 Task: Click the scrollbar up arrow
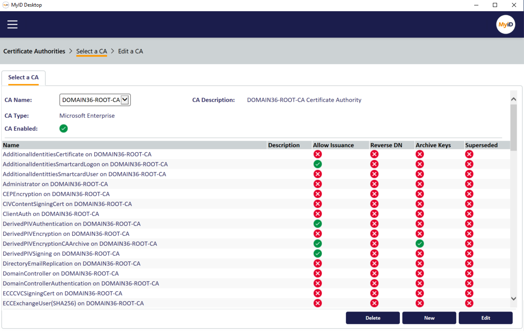514,99
